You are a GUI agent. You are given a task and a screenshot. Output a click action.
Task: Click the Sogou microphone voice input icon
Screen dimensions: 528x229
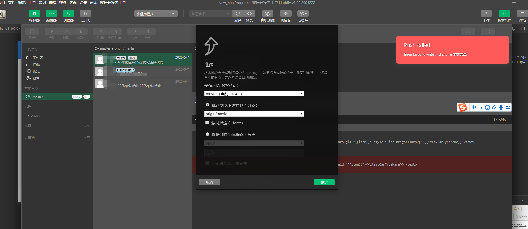tap(501, 107)
